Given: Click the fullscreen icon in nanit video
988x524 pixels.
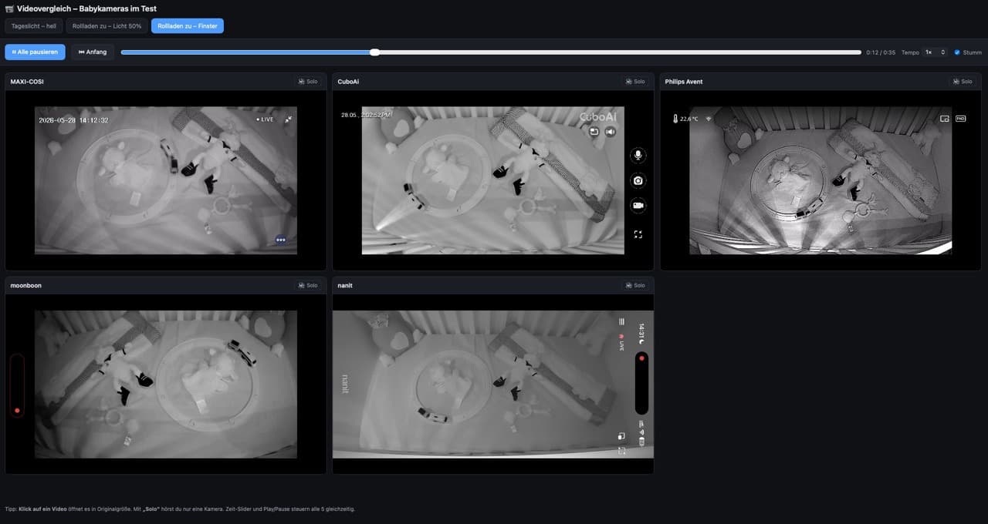Looking at the screenshot, I should point(621,451).
